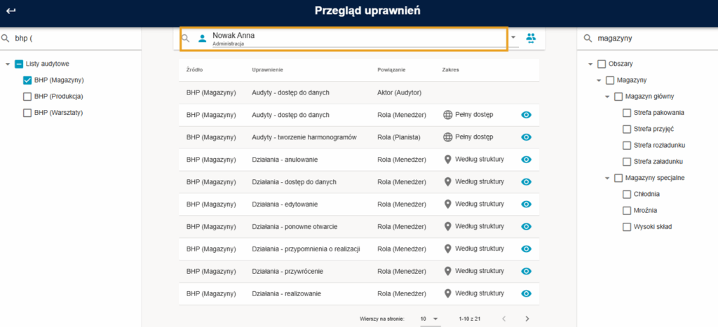Open the rows per page dropdown

click(x=430, y=319)
